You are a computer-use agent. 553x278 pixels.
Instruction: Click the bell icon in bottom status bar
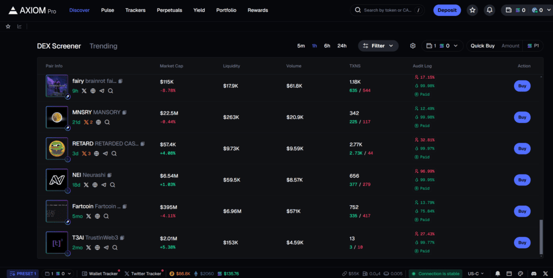coord(497,274)
